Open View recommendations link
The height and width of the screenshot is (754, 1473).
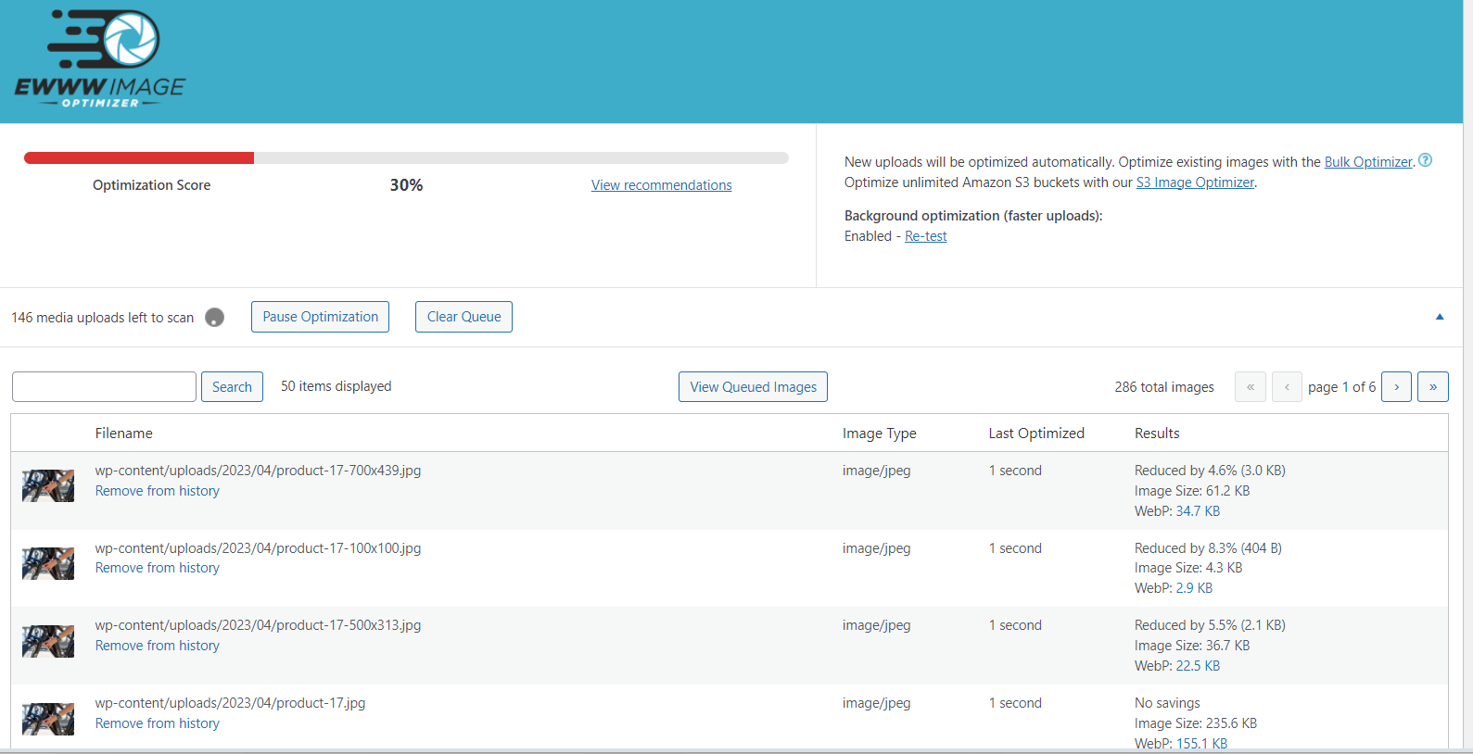pos(661,185)
